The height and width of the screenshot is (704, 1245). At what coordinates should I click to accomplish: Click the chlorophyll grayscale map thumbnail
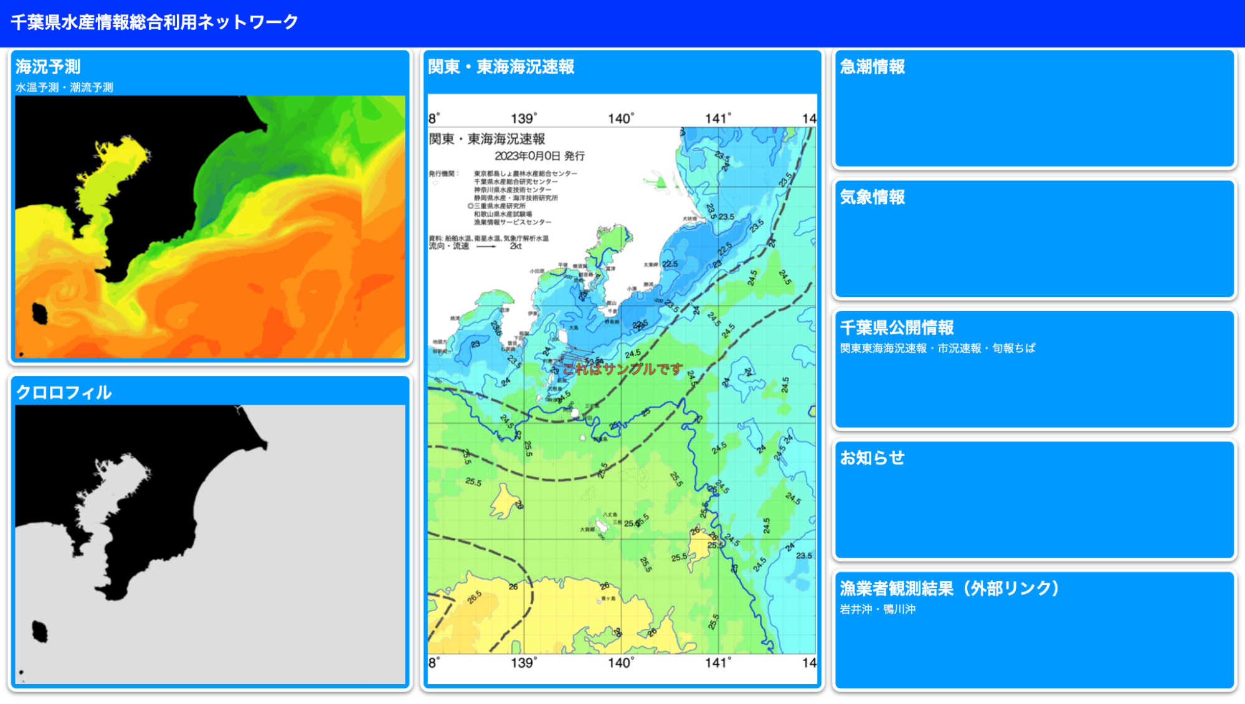[210, 545]
